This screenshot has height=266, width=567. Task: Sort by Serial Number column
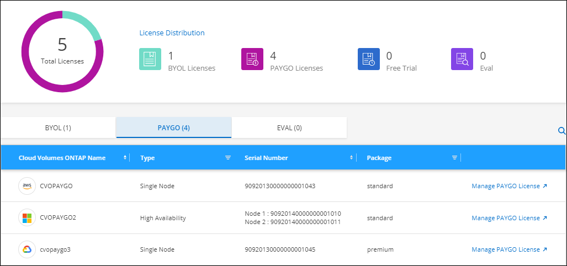(352, 158)
